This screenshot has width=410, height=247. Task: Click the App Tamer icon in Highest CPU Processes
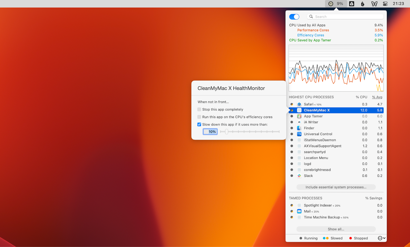pyautogui.click(x=299, y=116)
